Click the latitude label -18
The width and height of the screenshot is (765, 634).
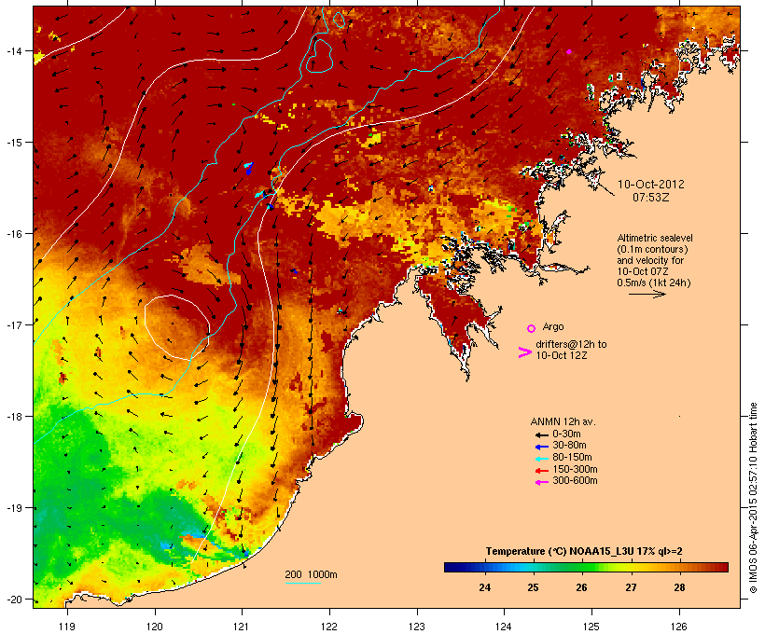[13, 417]
